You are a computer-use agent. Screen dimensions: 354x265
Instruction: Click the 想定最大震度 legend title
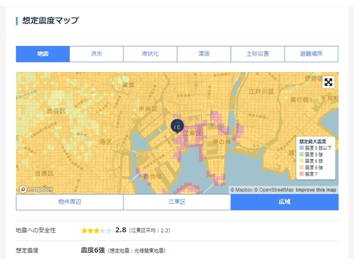[313, 141]
